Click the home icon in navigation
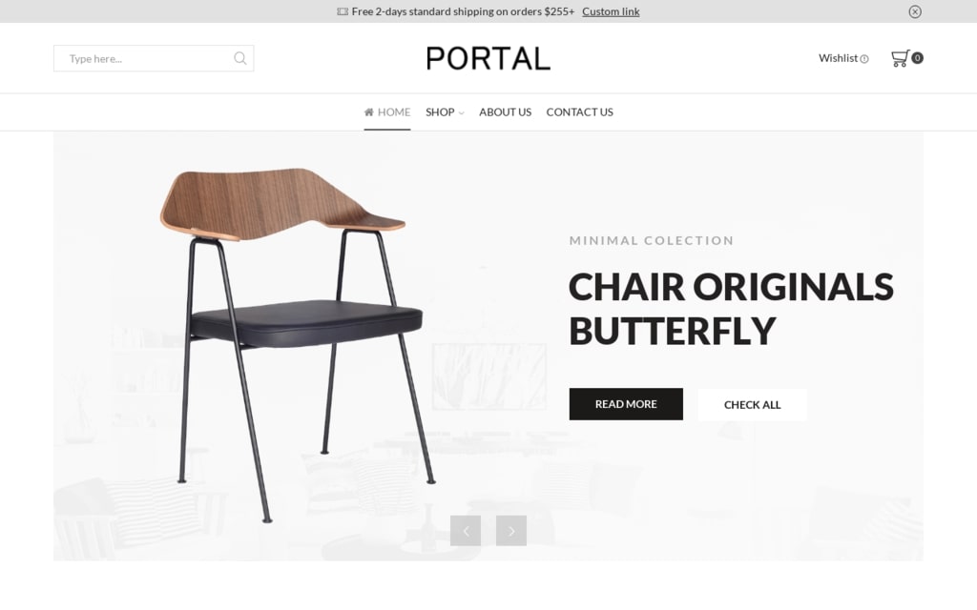The image size is (977, 610). pos(369,112)
